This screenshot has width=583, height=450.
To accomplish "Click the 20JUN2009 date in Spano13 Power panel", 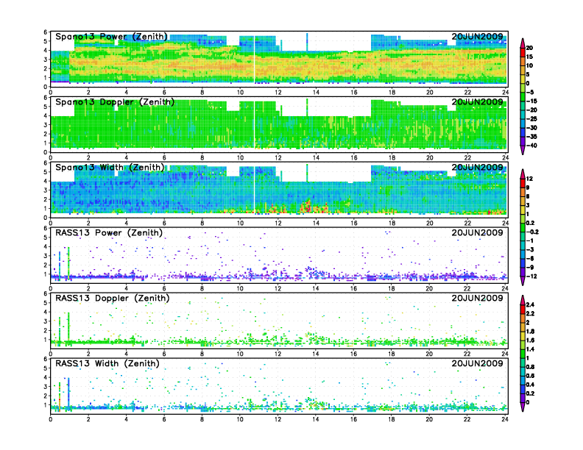I will coord(477,37).
